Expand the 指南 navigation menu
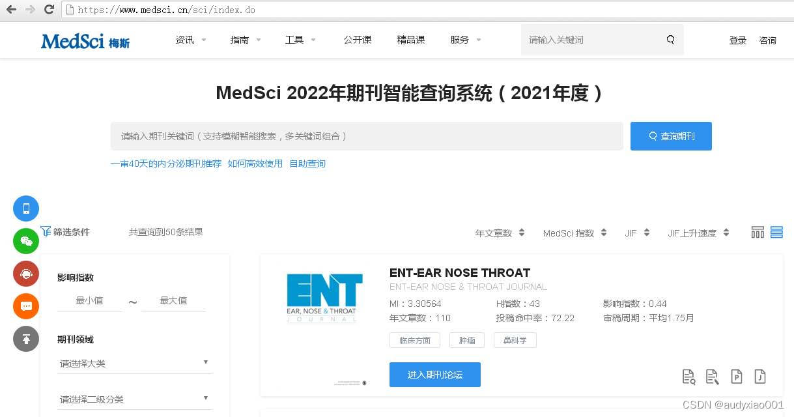Viewport: 794px width, 417px height. pyautogui.click(x=246, y=40)
